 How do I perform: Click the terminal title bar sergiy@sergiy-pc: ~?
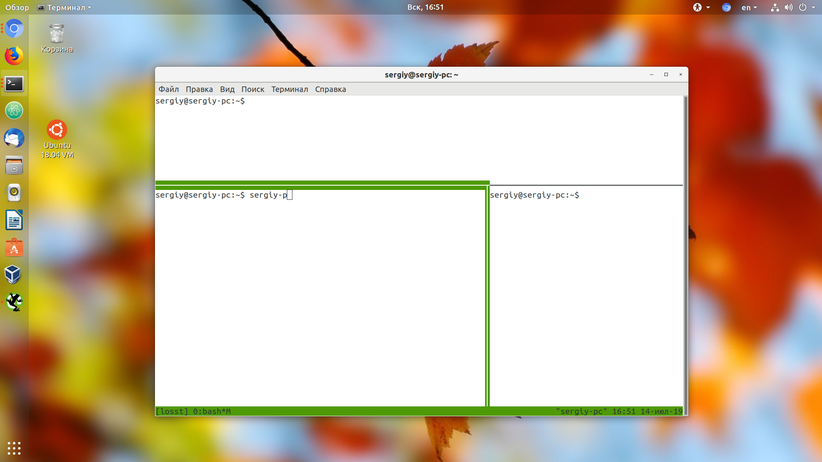[x=421, y=74]
